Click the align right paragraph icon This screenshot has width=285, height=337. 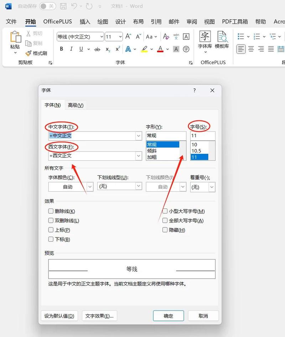click(261, 49)
